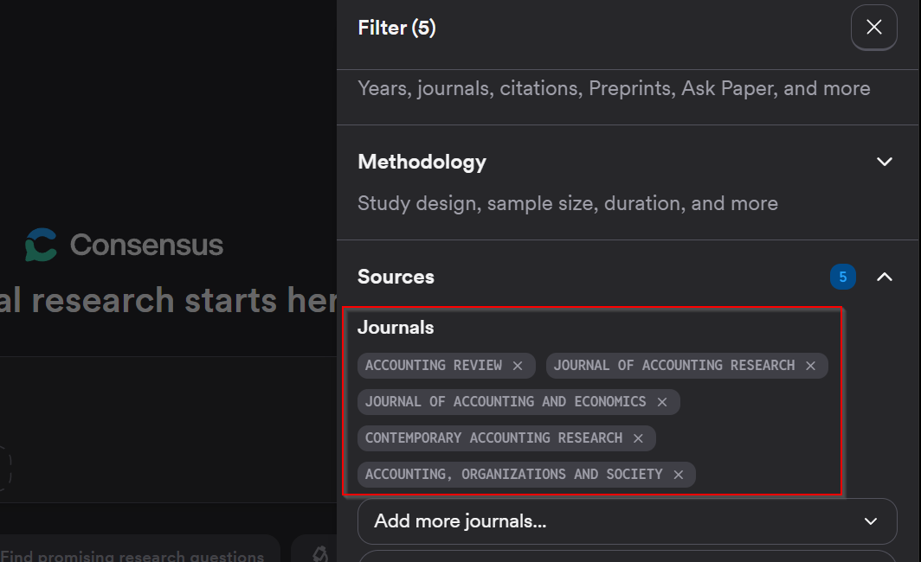Click the Sources count badge 5
921x562 pixels.
click(x=843, y=277)
